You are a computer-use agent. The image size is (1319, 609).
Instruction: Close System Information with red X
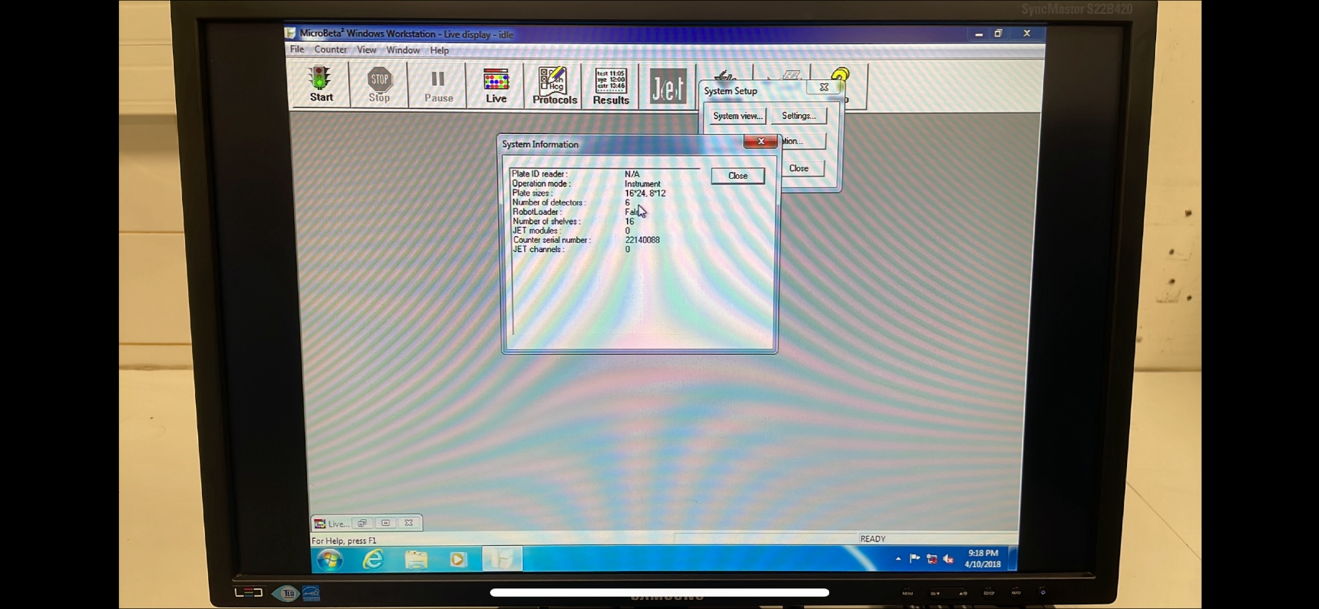point(760,142)
